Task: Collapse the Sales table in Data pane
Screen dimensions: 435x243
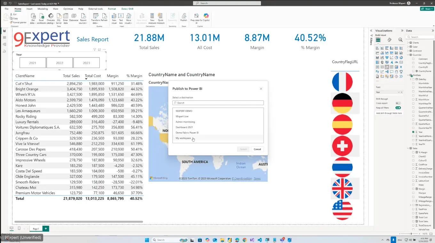Action: (x=408, y=148)
